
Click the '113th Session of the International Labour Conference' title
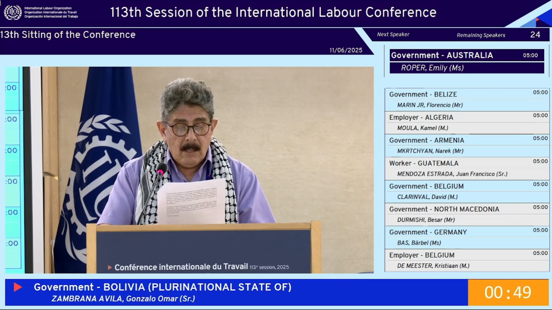coord(273,12)
